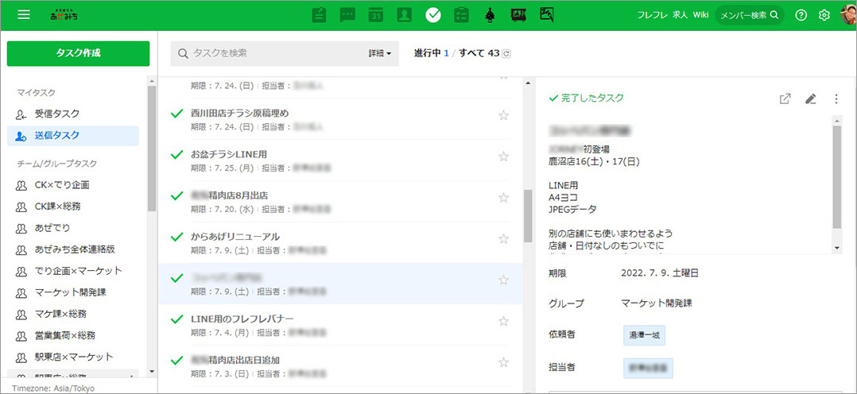Open the Wiki link
Screen dimensions: 857x394
click(700, 15)
